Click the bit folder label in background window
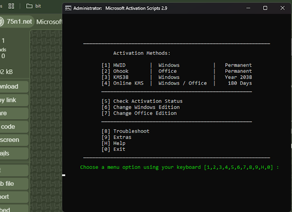Viewport: 292px width, 212px height. (38, 6)
